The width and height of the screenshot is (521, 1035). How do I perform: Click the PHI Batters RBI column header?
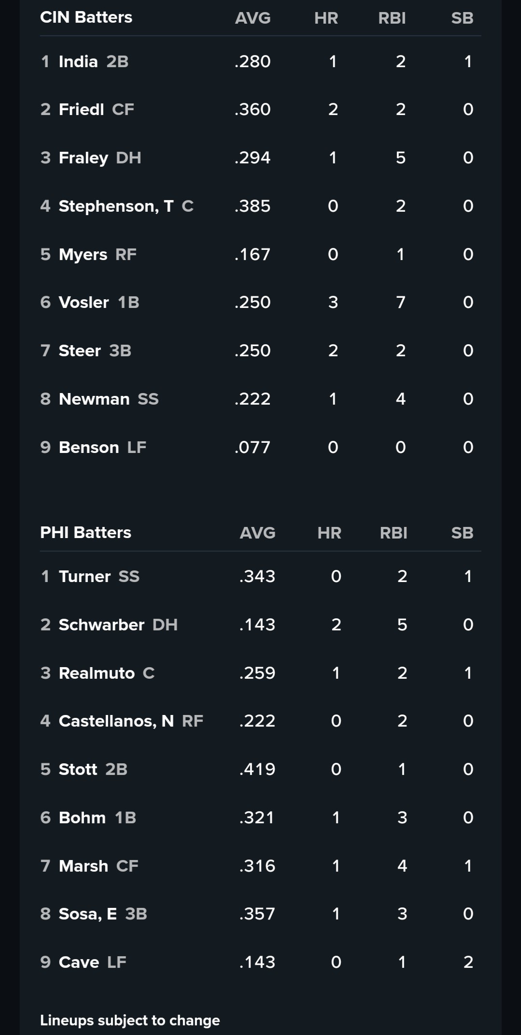pyautogui.click(x=394, y=533)
